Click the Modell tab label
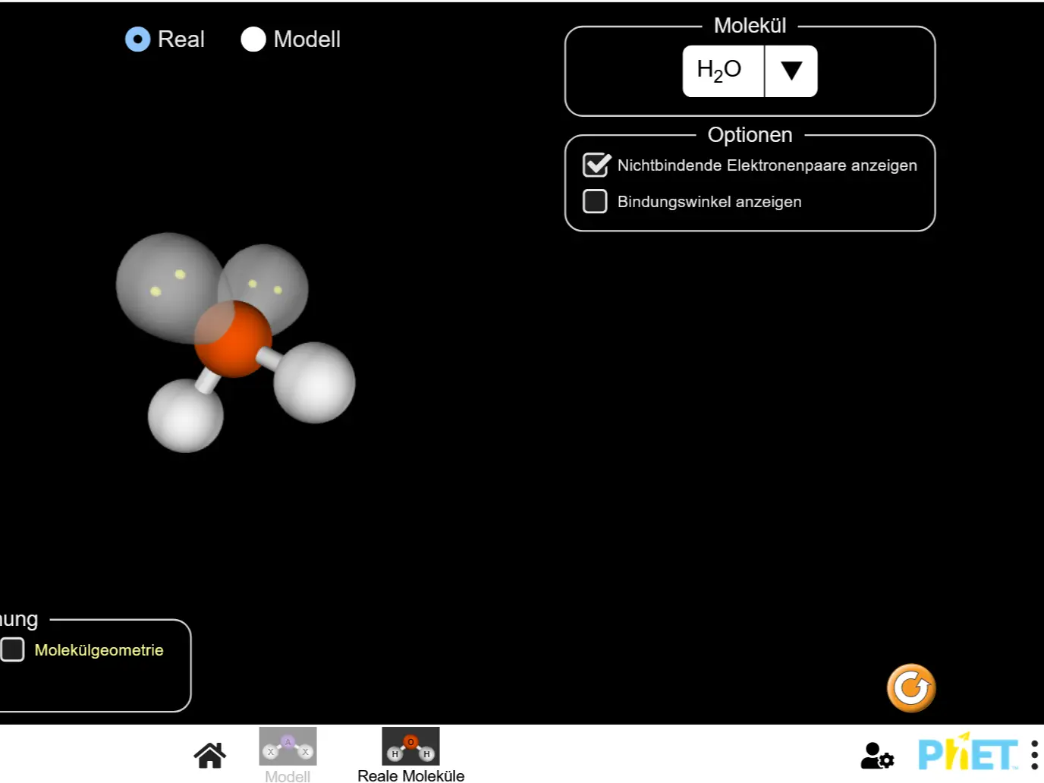 point(288,775)
